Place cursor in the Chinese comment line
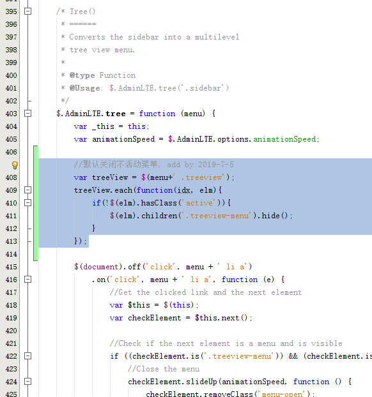This screenshot has width=372, height=397. coord(153,165)
